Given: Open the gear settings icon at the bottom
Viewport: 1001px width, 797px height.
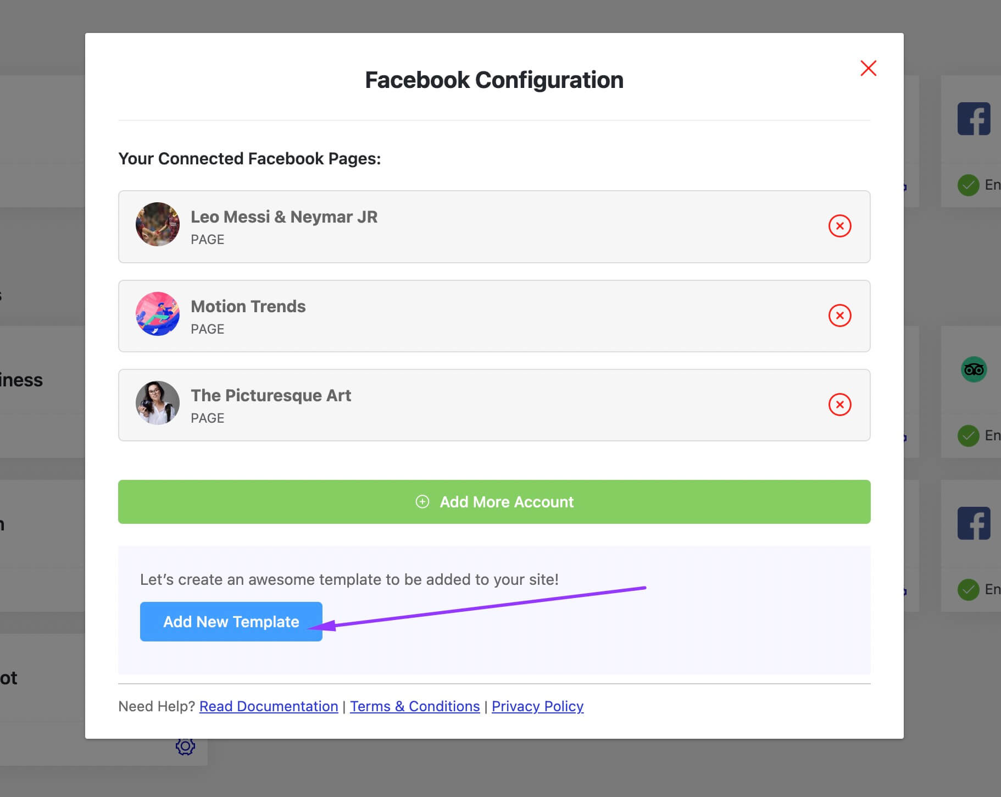Looking at the screenshot, I should 185,746.
